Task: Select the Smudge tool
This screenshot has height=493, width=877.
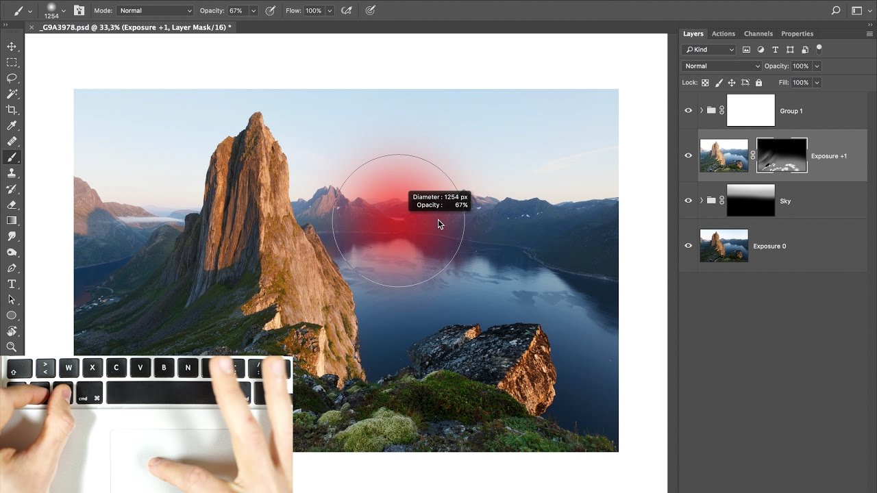Action: (x=12, y=236)
